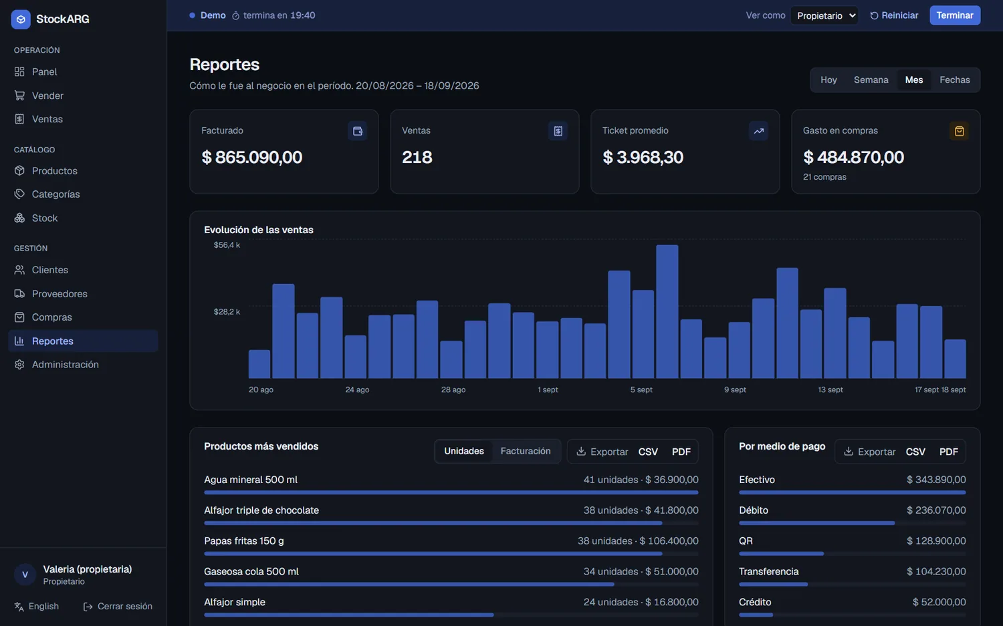Open Productos in the catalog section
The width and height of the screenshot is (1003, 626).
coord(83,170)
